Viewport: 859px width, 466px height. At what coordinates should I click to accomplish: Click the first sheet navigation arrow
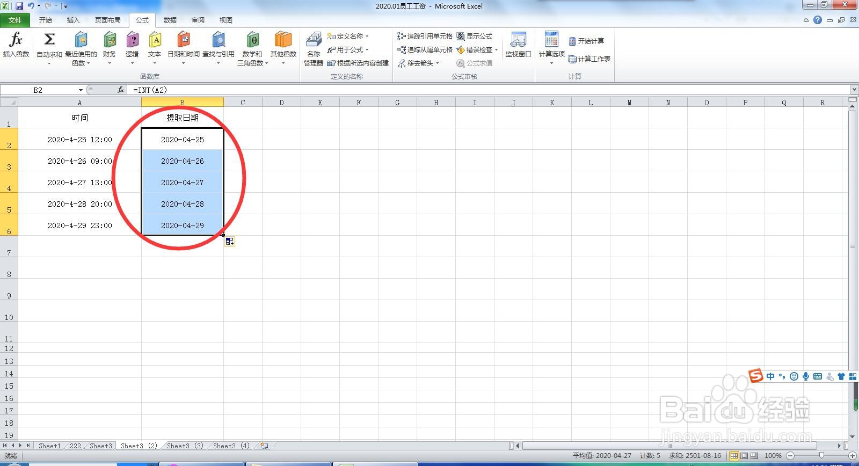pos(5,446)
